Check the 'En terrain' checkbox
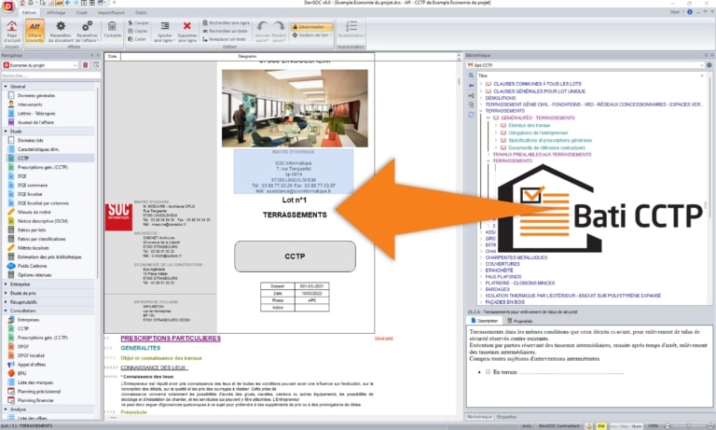Viewport: 716px width, 430px height. 488,371
